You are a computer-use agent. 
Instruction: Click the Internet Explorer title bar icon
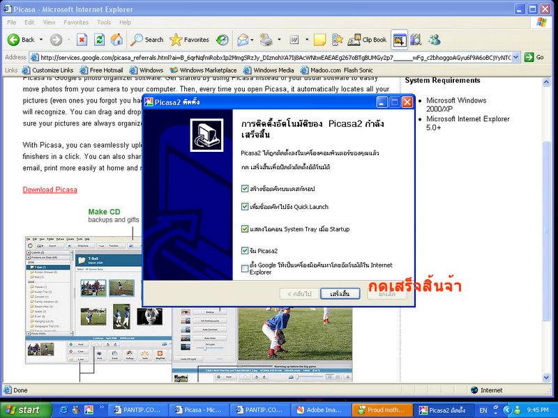(x=7, y=9)
